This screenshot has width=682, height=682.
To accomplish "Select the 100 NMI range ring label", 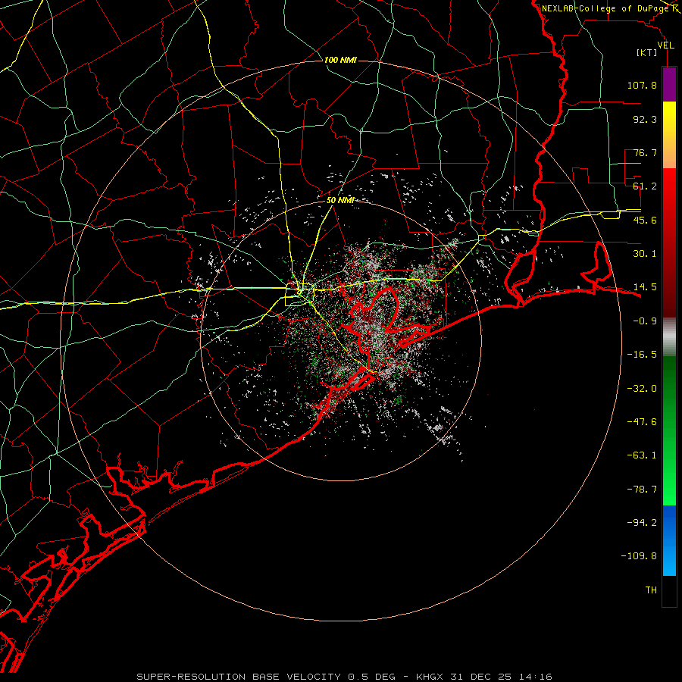I will click(x=340, y=60).
